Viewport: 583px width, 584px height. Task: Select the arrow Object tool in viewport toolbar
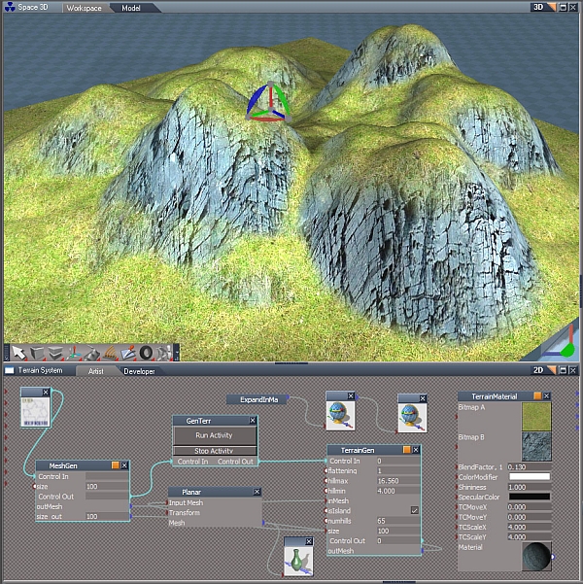click(x=17, y=353)
